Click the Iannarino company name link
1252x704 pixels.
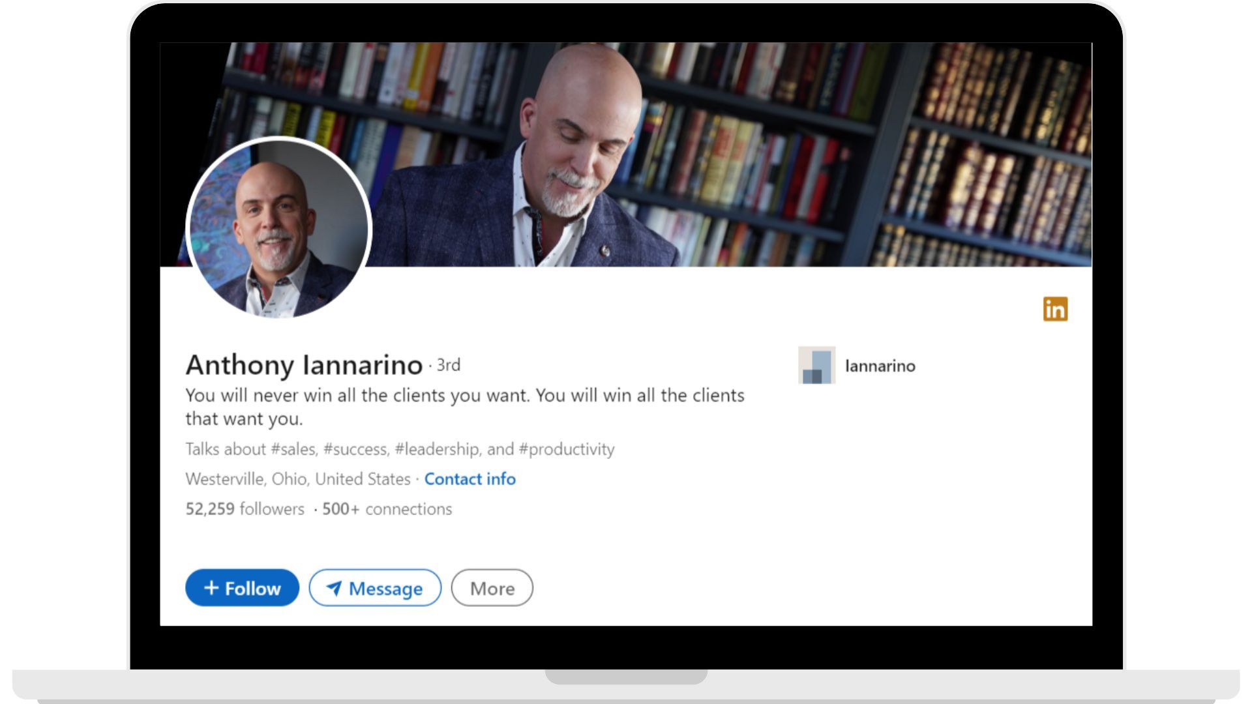880,366
